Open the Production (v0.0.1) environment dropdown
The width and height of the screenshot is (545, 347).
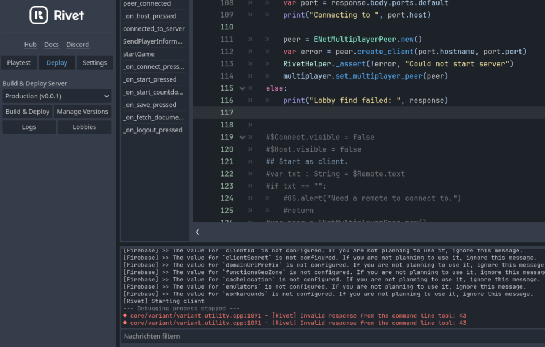click(57, 96)
